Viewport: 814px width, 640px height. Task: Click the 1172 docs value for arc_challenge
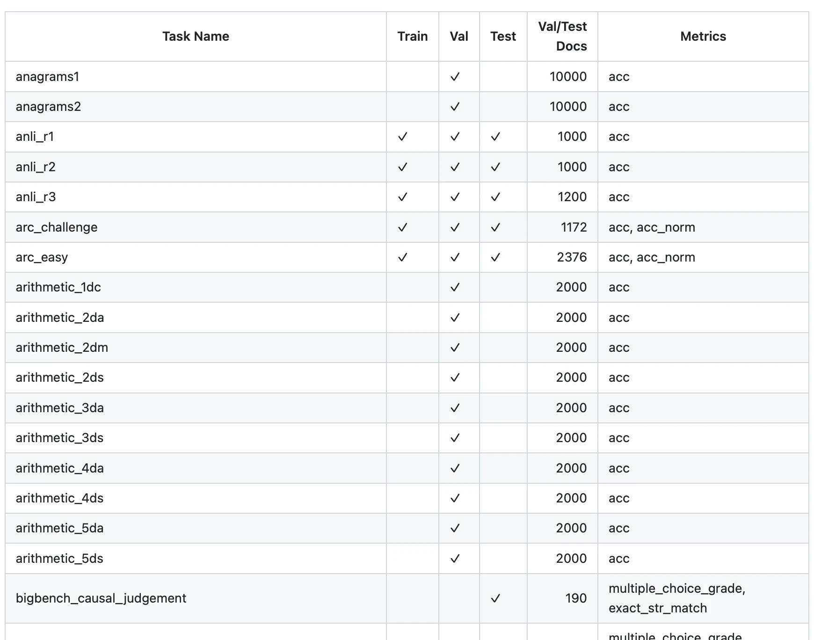(x=574, y=227)
